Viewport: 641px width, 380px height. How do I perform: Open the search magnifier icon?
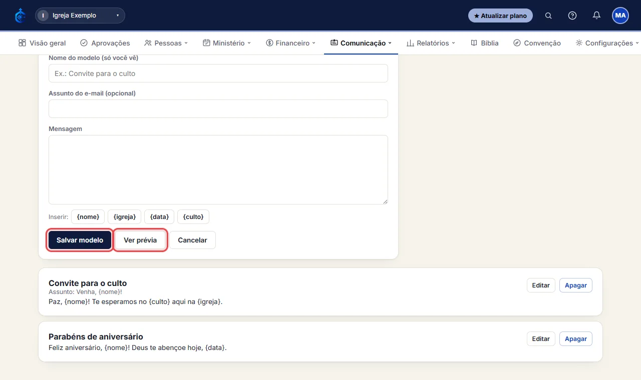coord(548,15)
